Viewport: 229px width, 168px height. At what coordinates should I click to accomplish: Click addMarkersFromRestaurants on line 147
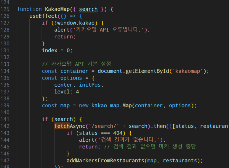click(105, 161)
